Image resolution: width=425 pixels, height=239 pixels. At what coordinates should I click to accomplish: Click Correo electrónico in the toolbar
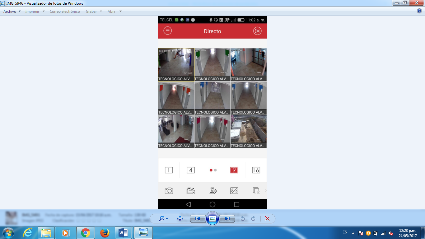pyautogui.click(x=65, y=12)
